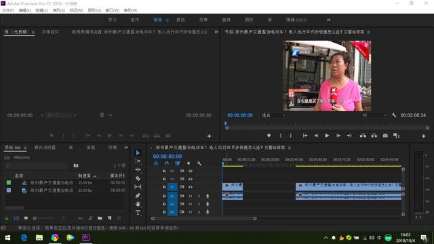Click the timeline playhead timecode 00:00:00:00
The height and width of the screenshot is (244, 434).
[167, 157]
